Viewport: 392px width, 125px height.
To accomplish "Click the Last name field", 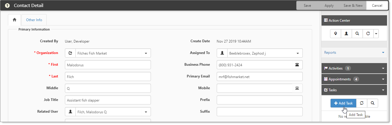I will [x=108, y=77].
